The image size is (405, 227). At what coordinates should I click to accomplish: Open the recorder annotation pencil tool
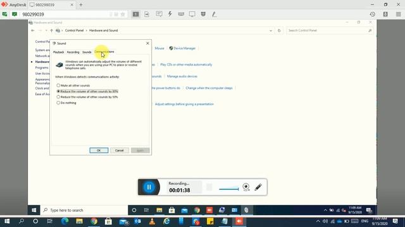tap(258, 187)
